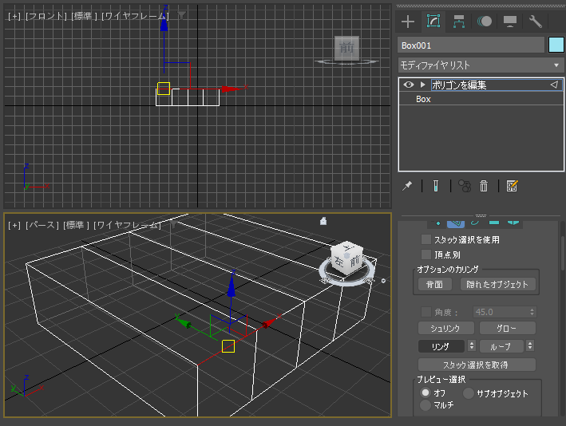
Task: Click the ViewCube home icon in perspective view
Action: pos(323,221)
